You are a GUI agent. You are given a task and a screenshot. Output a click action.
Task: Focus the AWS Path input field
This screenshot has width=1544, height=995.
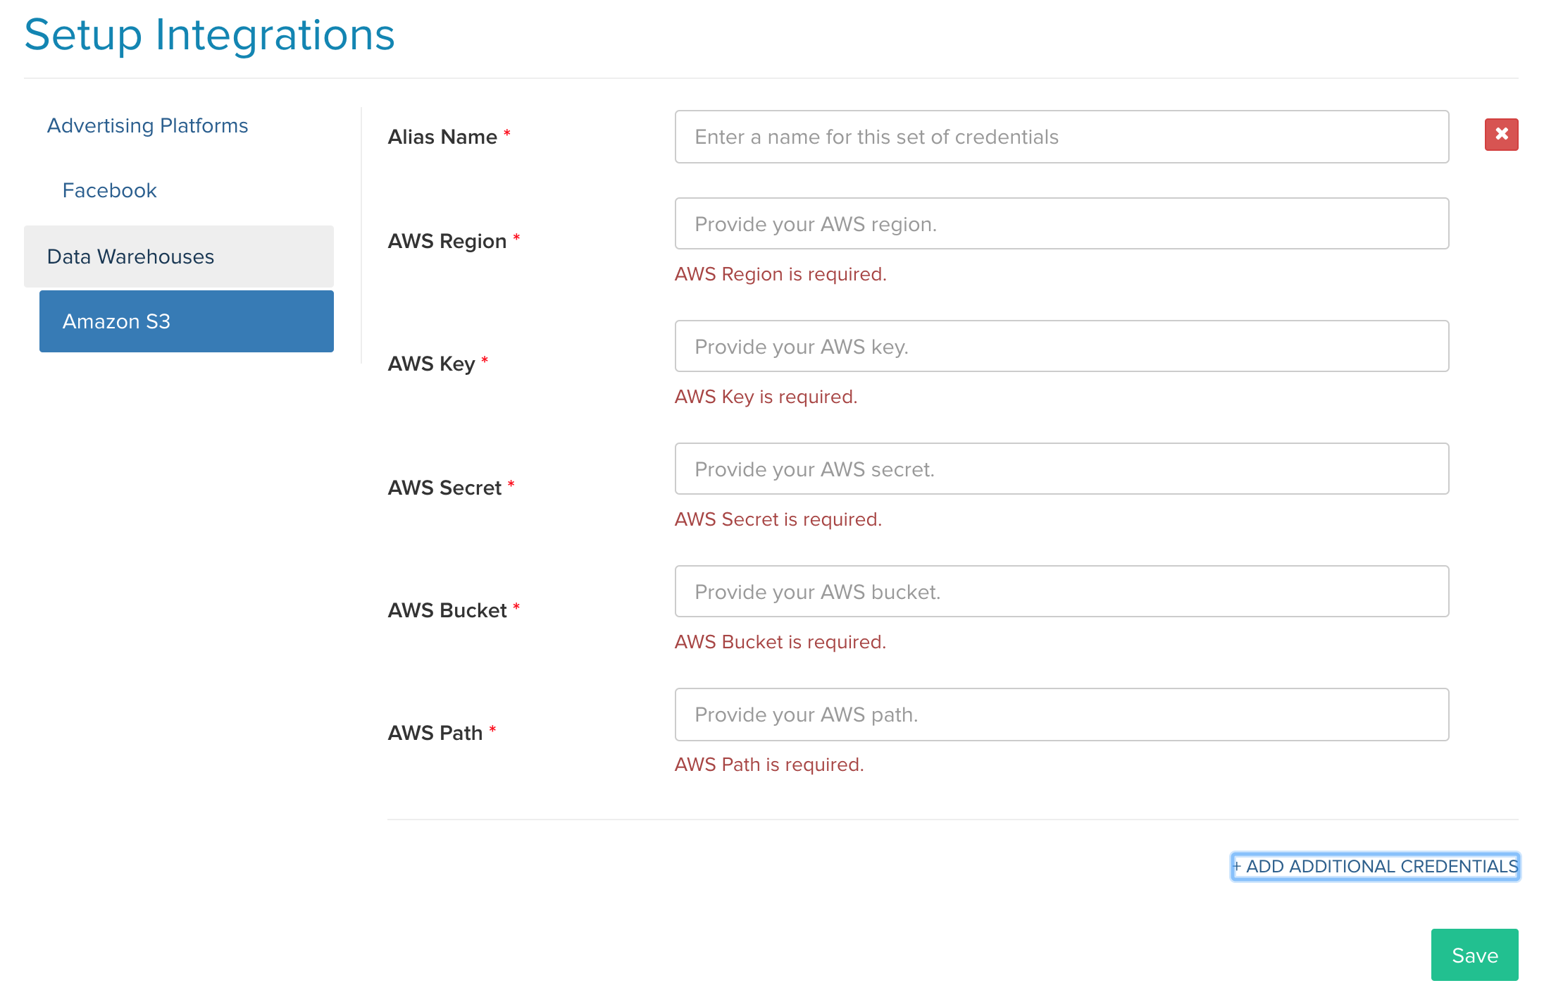click(1061, 715)
